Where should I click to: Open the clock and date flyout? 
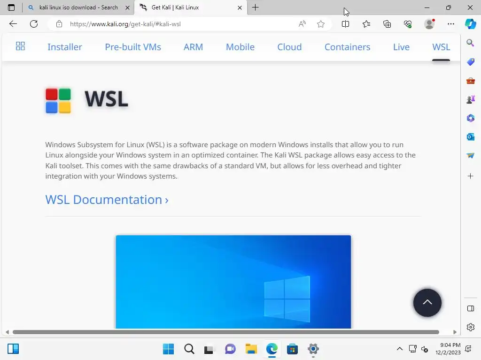coord(448,349)
